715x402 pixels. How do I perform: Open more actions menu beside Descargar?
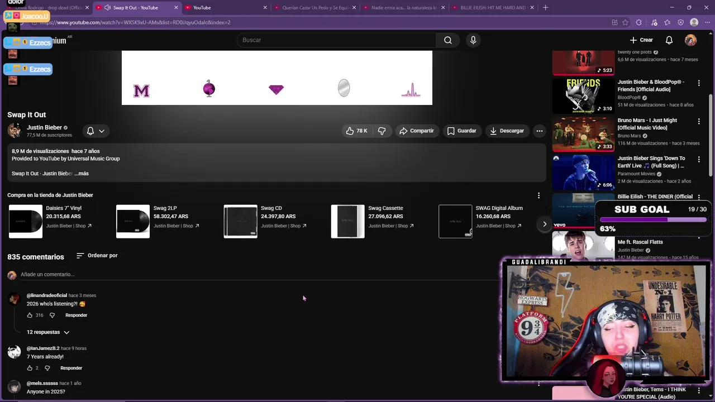(539, 131)
